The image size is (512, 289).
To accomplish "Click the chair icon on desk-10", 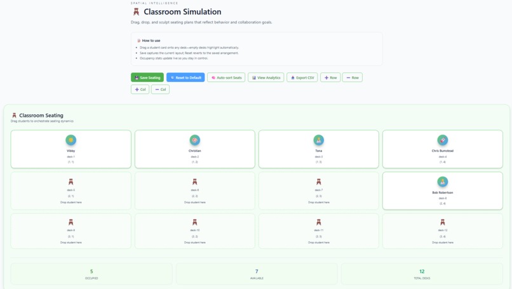I will [x=194, y=222].
